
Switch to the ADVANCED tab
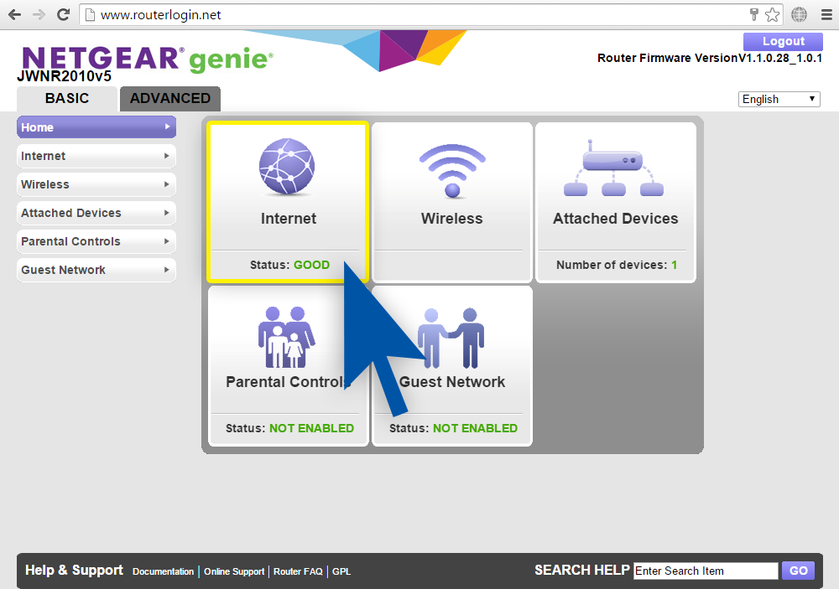coord(170,99)
